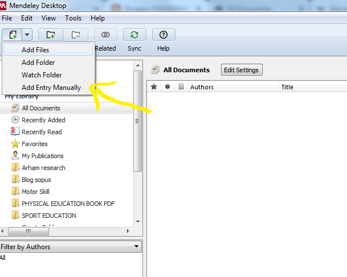This screenshot has height=277, width=347.
Task: Click the Remove Folder toolbar icon
Action: pyautogui.click(x=76, y=35)
